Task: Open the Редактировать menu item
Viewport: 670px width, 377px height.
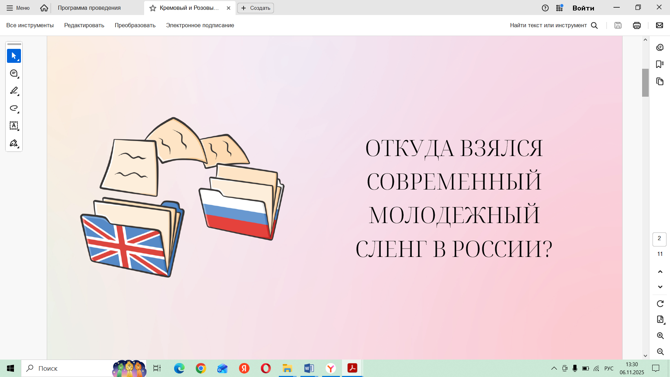Action: (x=84, y=25)
